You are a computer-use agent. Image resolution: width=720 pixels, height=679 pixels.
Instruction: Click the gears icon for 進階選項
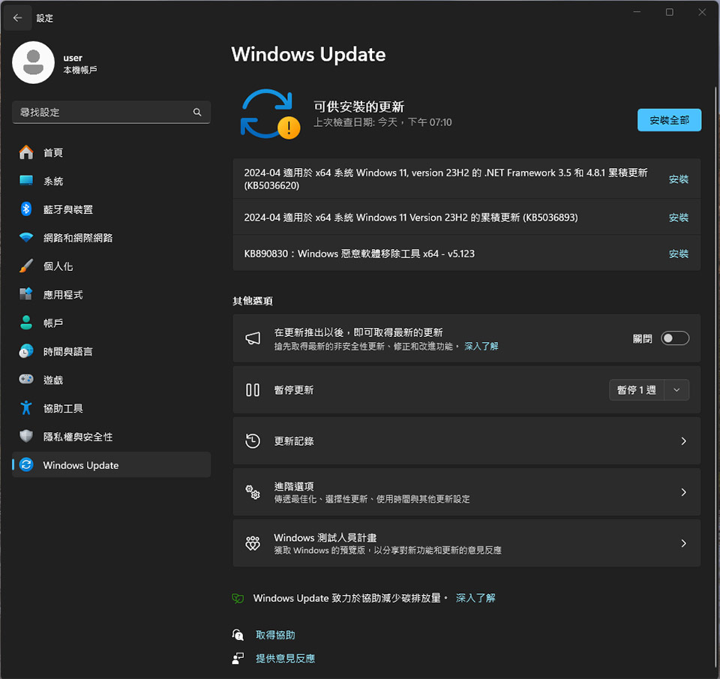pos(253,492)
